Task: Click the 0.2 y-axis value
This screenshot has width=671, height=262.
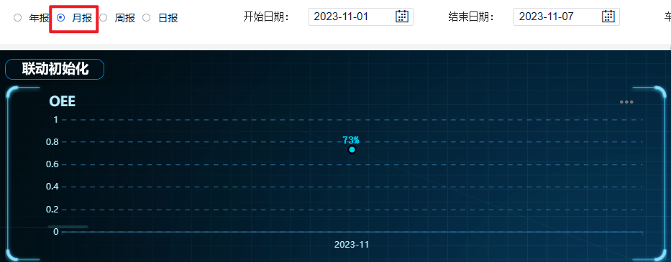Action: [52, 210]
